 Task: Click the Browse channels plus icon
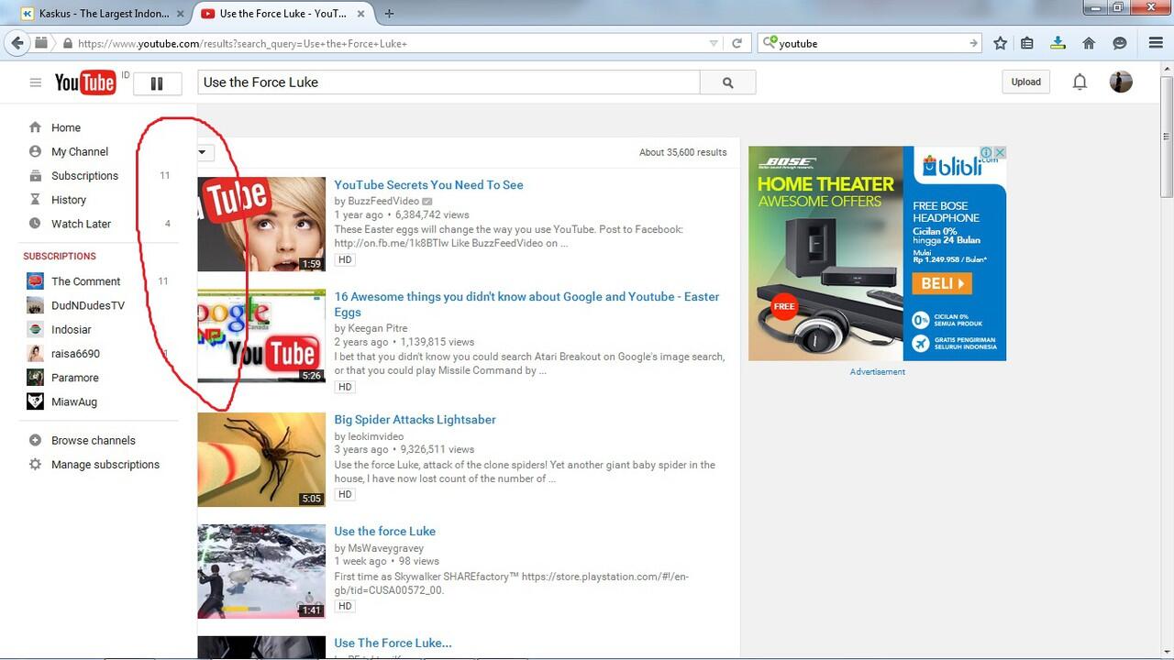click(35, 440)
